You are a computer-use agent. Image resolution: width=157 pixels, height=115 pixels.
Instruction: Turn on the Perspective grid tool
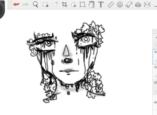point(138,5)
